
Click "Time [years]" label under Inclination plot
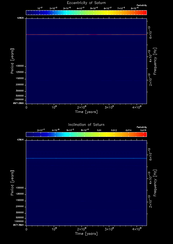(x=86, y=233)
